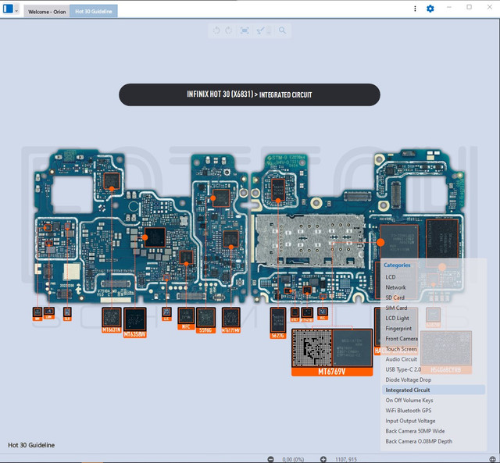
Task: Click the zoom in plus icon
Action: tap(323, 459)
